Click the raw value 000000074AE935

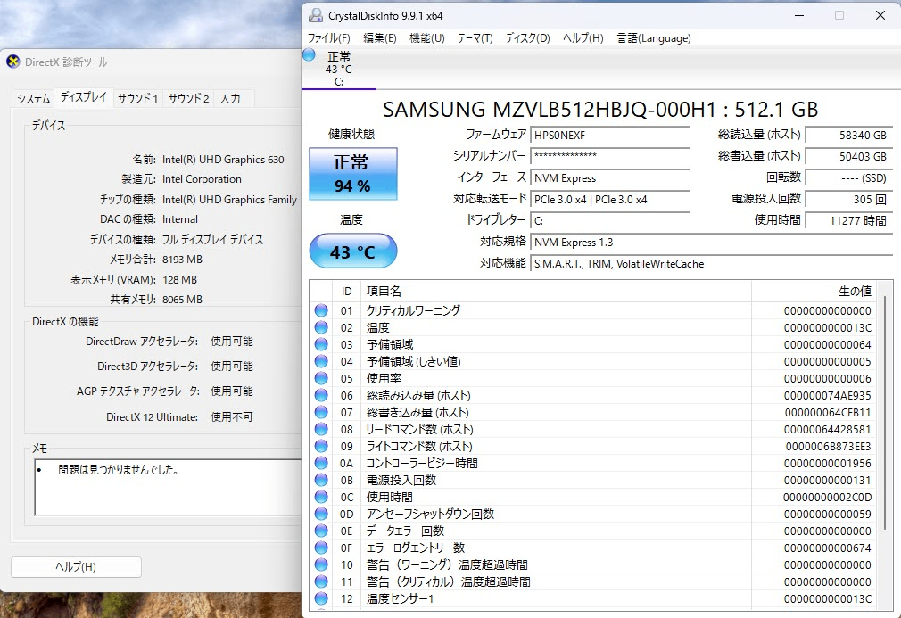coord(828,395)
